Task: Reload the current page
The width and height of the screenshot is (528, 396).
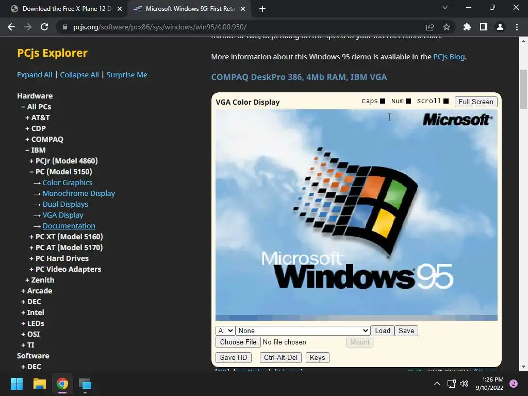Action: [44, 27]
